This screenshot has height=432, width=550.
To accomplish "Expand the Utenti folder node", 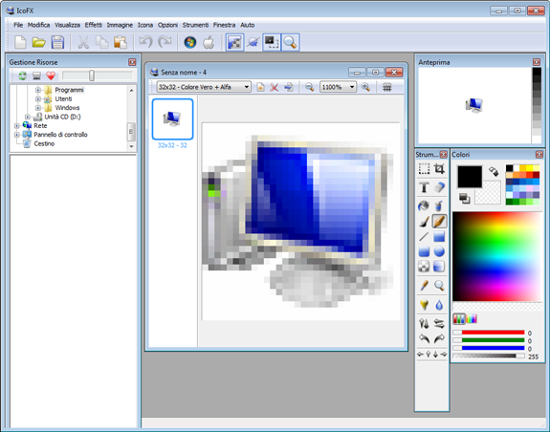I will coord(38,98).
